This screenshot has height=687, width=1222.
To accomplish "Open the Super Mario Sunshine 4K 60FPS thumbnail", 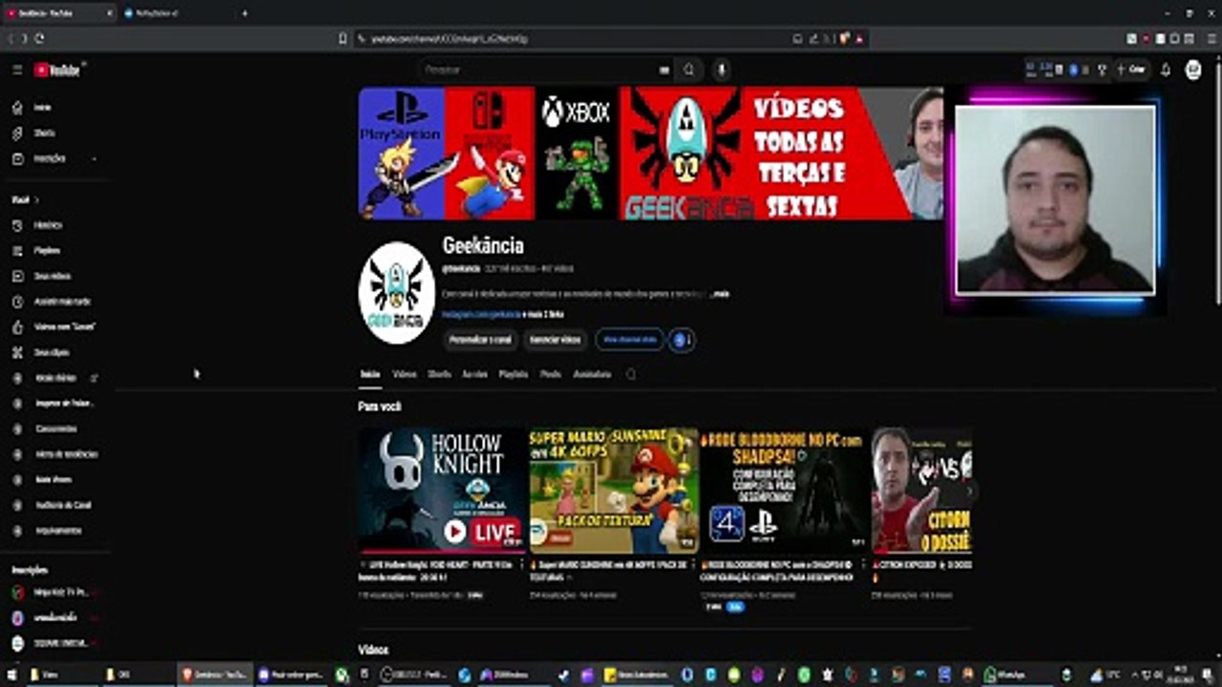I will tap(614, 490).
